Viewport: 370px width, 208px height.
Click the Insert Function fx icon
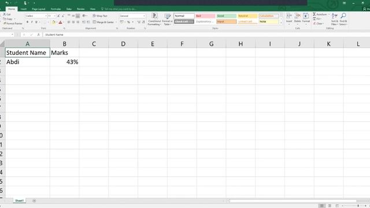pyautogui.click(x=39, y=35)
